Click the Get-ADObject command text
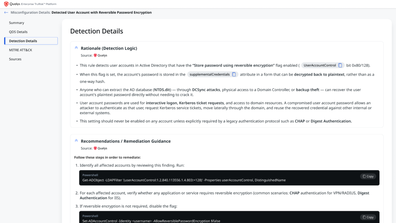 click(184, 180)
